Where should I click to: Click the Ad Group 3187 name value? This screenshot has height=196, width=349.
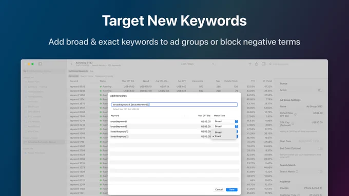pos(314,106)
